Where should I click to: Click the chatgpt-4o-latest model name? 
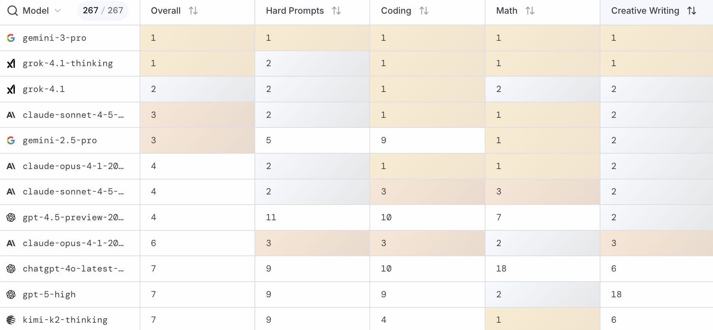point(73,269)
